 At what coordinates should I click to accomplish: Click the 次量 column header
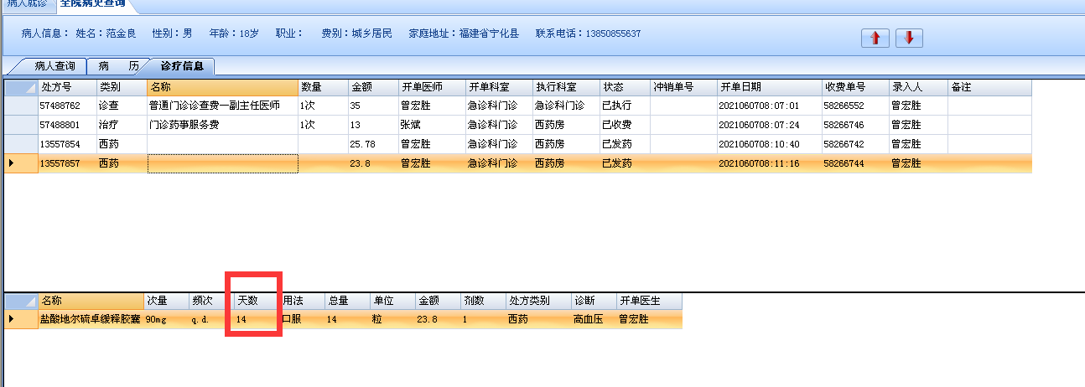point(166,301)
